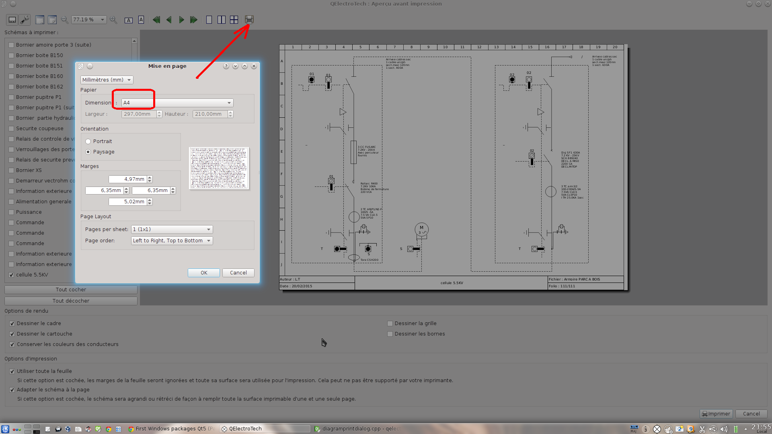Set landscape orientation from the toolbar icon

coord(129,20)
